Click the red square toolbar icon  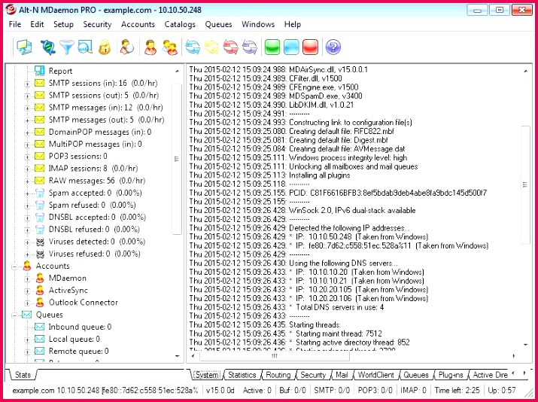(x=310, y=47)
